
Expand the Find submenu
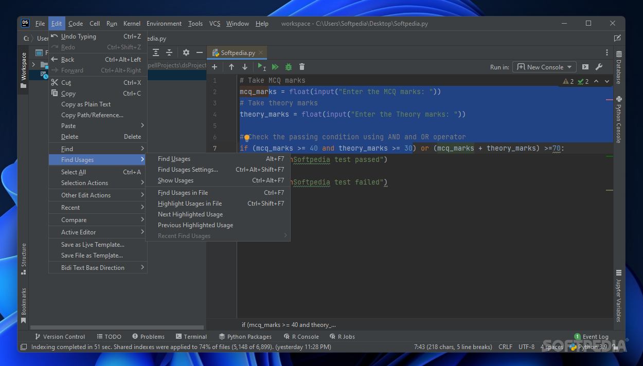[98, 149]
